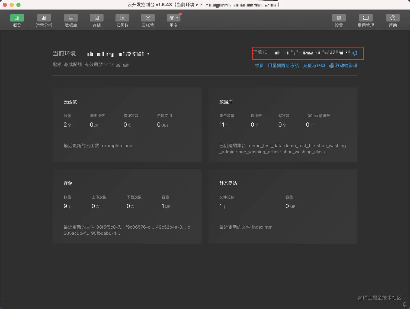
Task: Open the 概览 overview tab
Action: pos(17,21)
